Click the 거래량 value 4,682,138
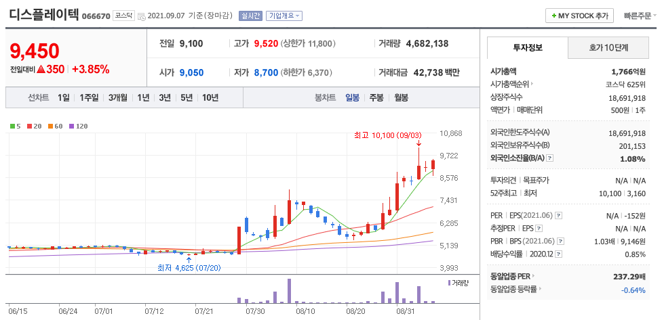662x320 pixels. point(427,43)
